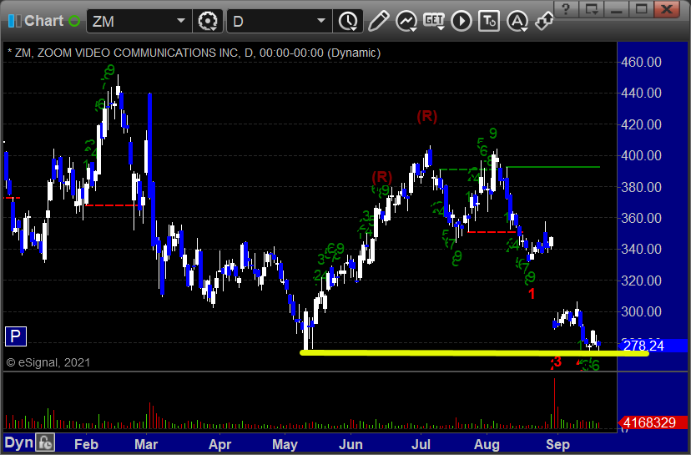Click the 4168329 volume value label

coord(649,422)
